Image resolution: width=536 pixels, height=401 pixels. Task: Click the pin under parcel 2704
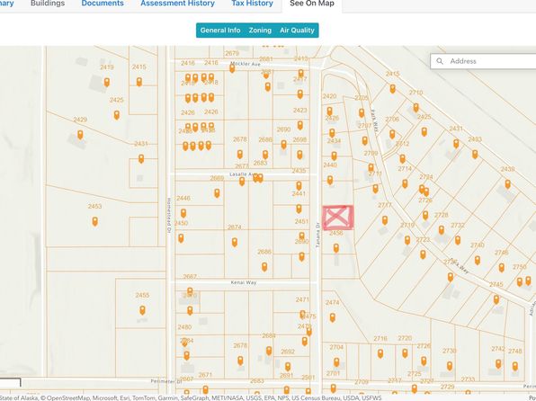point(336,362)
